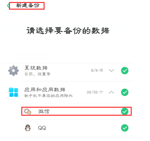This screenshot has height=141, width=150.
Task: Click the 日历、设置等 subtitle text
Action: pos(38,74)
